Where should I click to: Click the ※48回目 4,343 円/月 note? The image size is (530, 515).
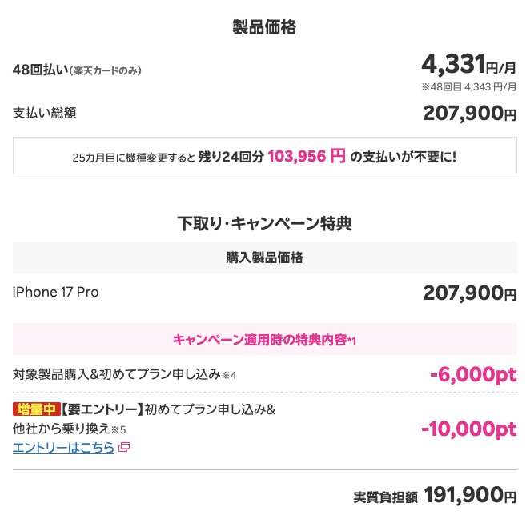(x=469, y=87)
